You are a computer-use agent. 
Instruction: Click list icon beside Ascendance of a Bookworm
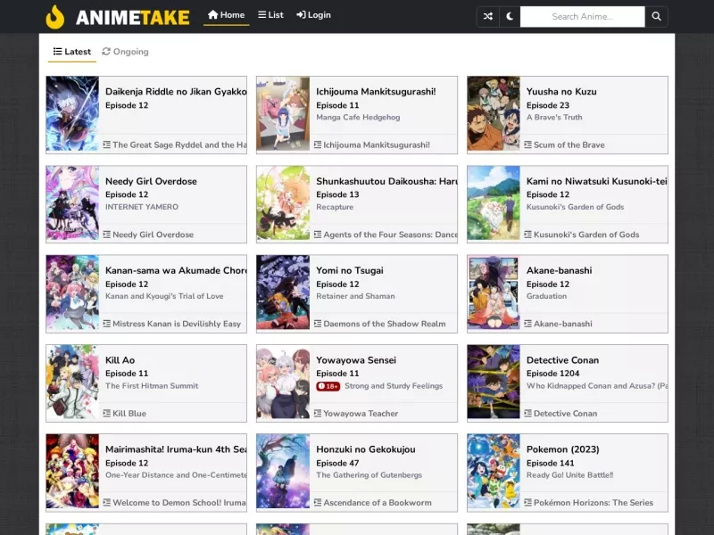tap(318, 502)
